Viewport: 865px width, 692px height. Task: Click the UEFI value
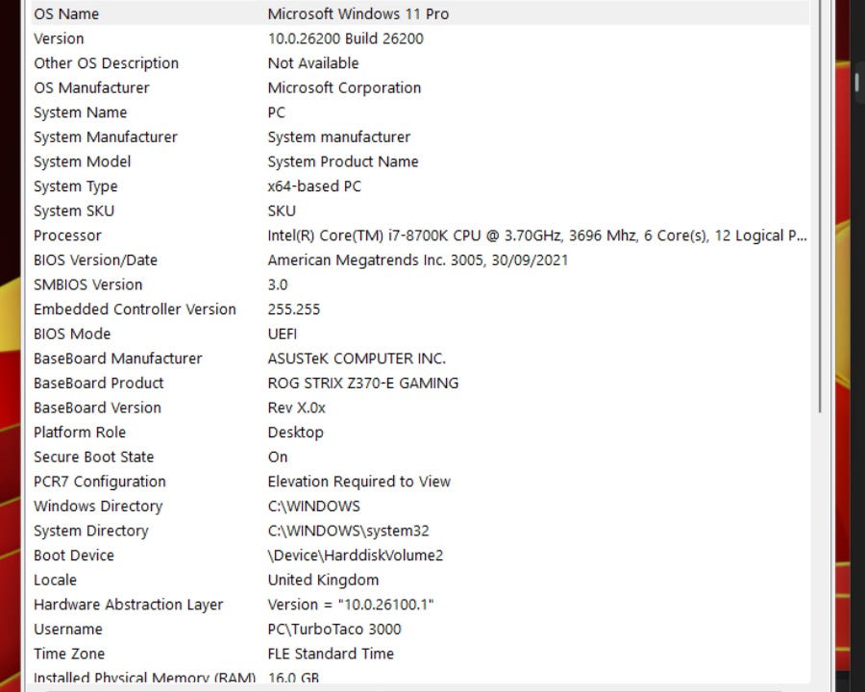(282, 334)
